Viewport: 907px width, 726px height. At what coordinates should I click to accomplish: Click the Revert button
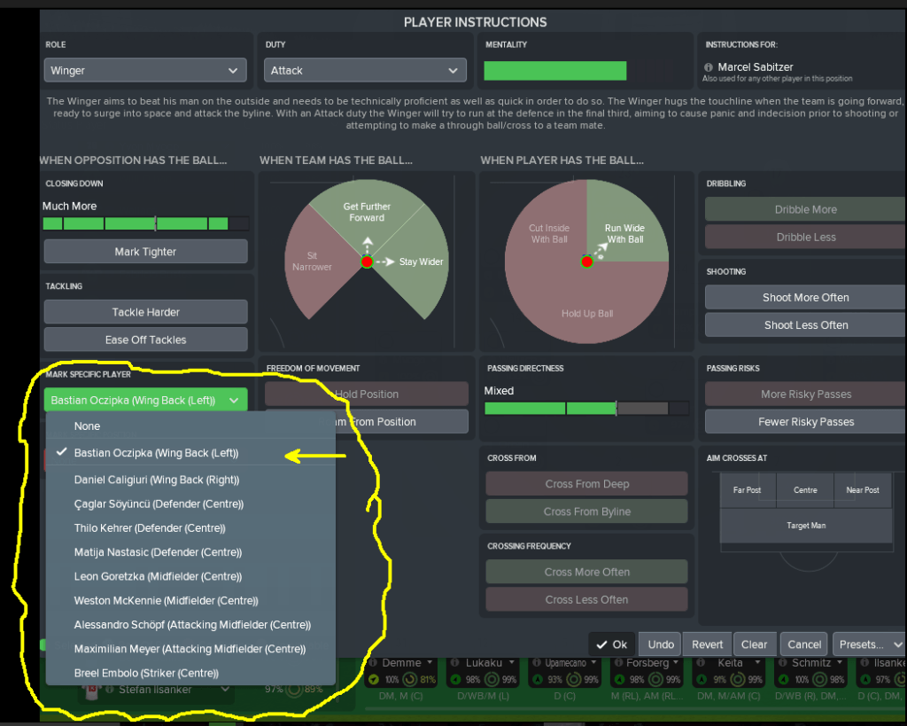pos(708,644)
